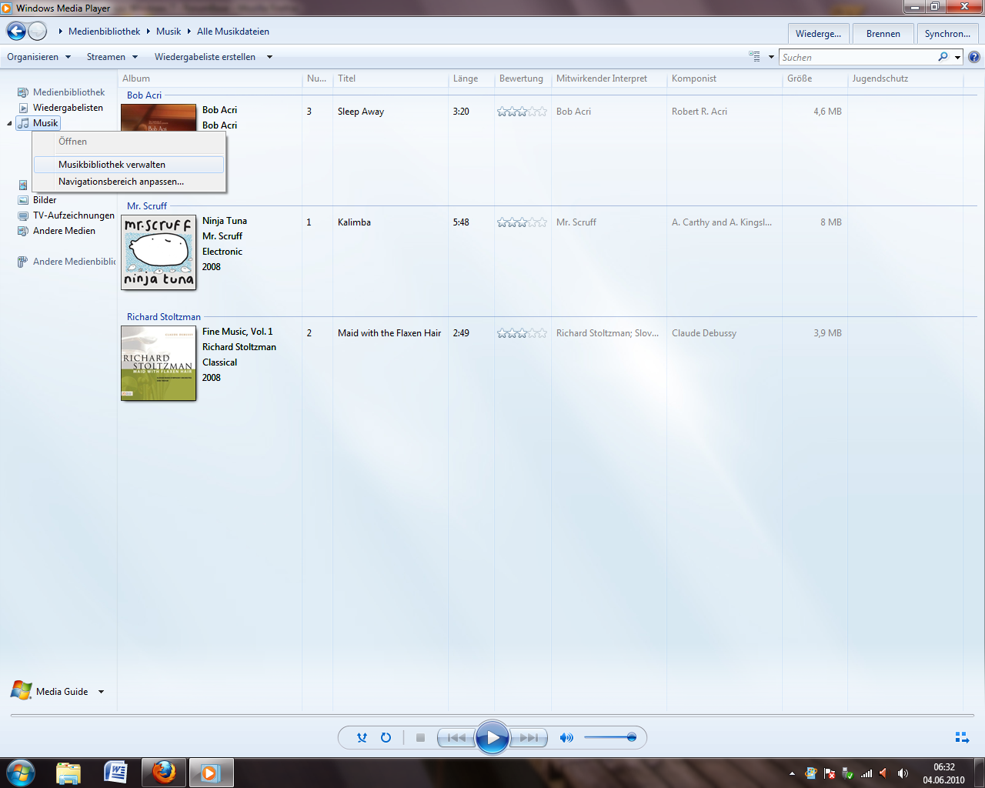
Task: Open Firefox from the taskbar
Action: [164, 773]
